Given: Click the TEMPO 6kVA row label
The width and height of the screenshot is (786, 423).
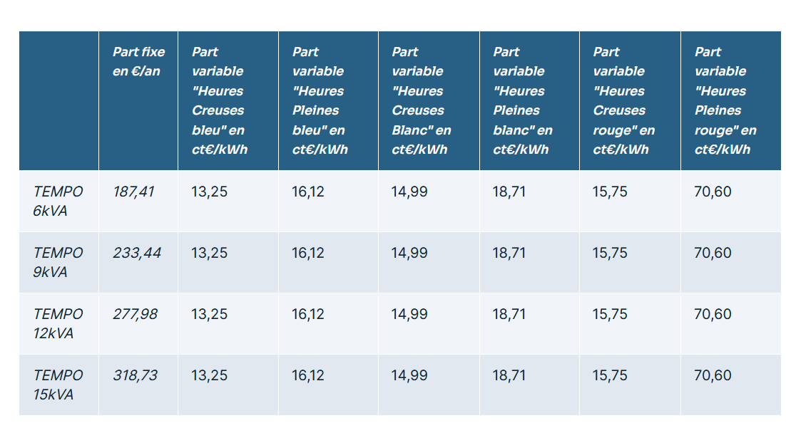Looking at the screenshot, I should [58, 201].
